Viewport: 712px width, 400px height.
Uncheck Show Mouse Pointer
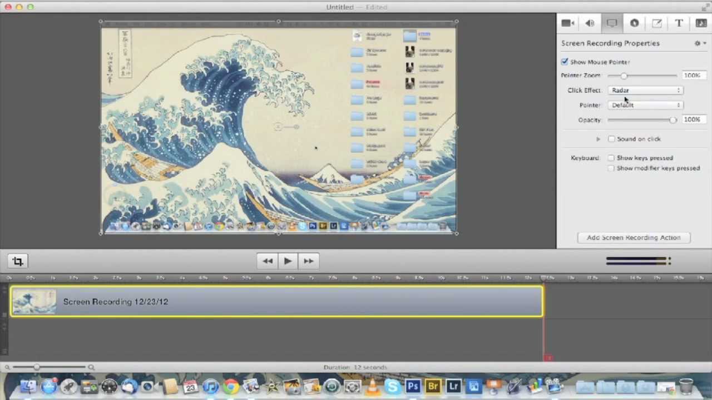[565, 62]
